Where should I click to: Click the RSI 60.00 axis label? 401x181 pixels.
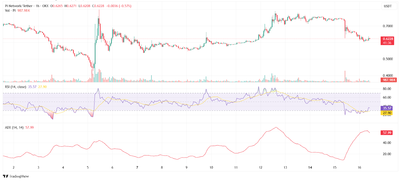tap(387, 98)
